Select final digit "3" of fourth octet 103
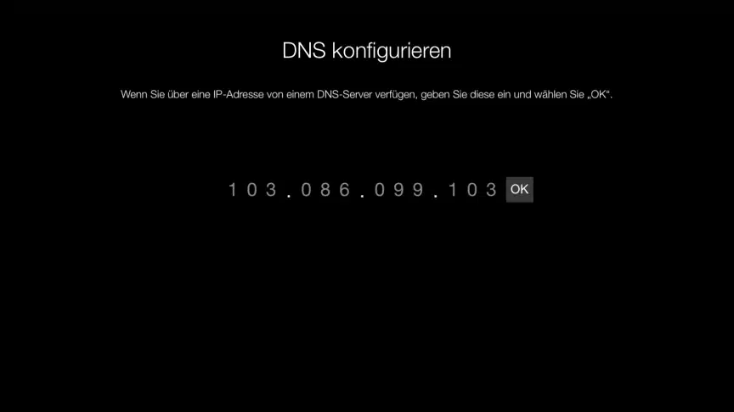734x412 pixels. coord(491,190)
